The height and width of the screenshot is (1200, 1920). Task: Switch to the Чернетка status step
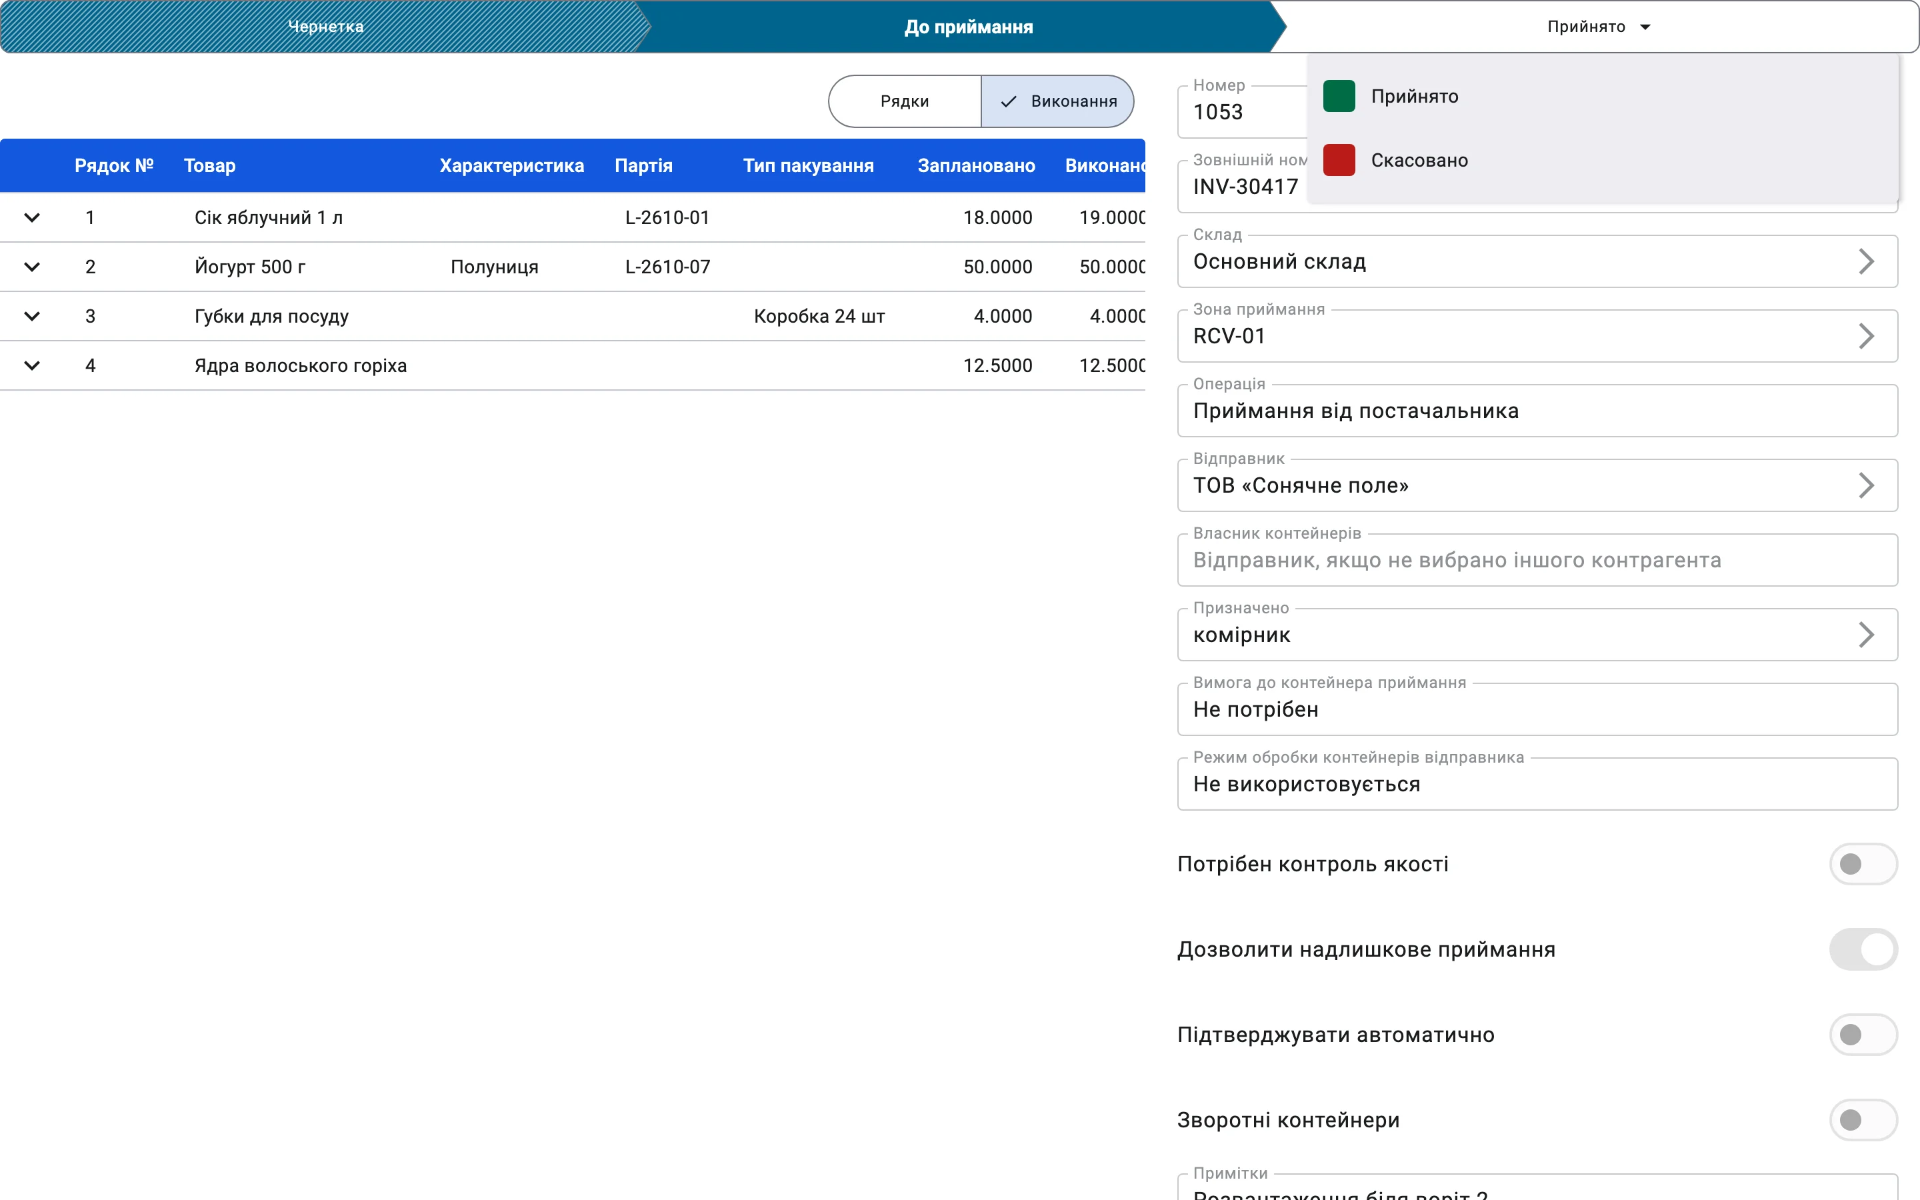tap(325, 26)
